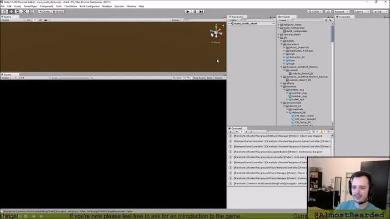This screenshot has height=219, width=390.
Task: Select the Scale tool
Action: 24,12
